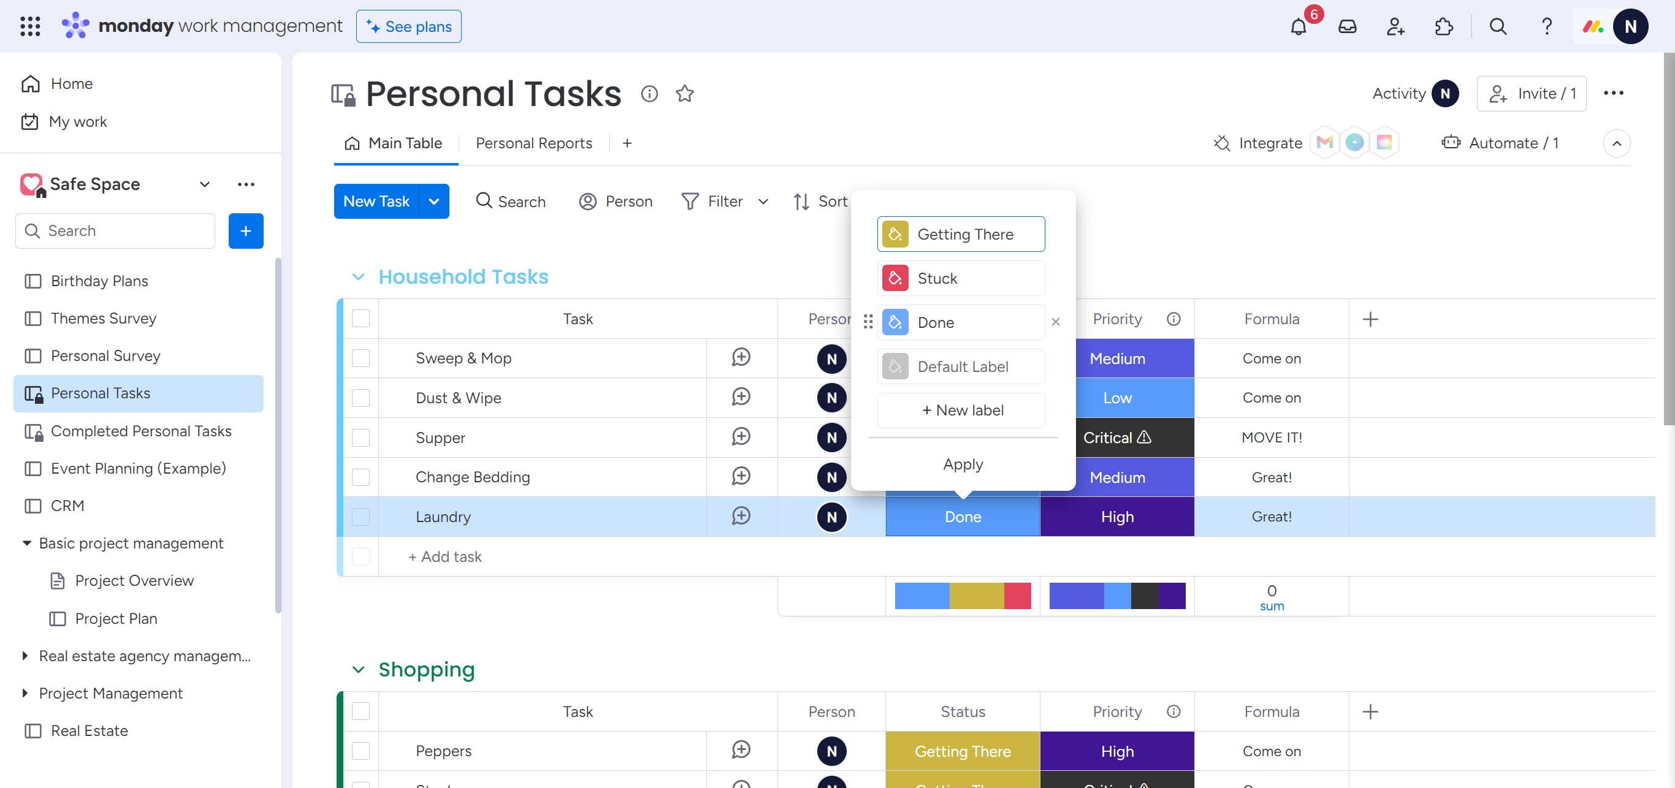Expand Real estate agency management folder
This screenshot has width=1675, height=788.
click(x=25, y=656)
